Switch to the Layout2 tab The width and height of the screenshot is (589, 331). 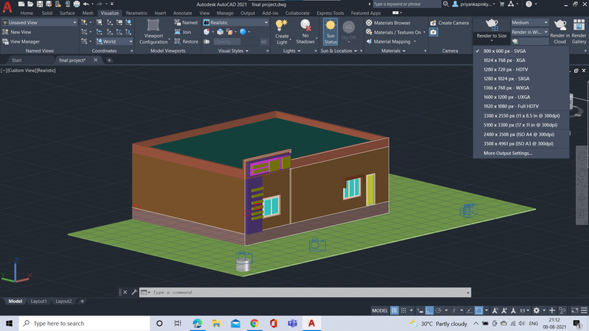pyautogui.click(x=63, y=301)
